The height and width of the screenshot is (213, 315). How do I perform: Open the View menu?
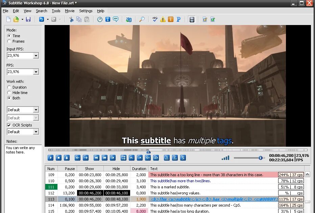[x=27, y=11]
